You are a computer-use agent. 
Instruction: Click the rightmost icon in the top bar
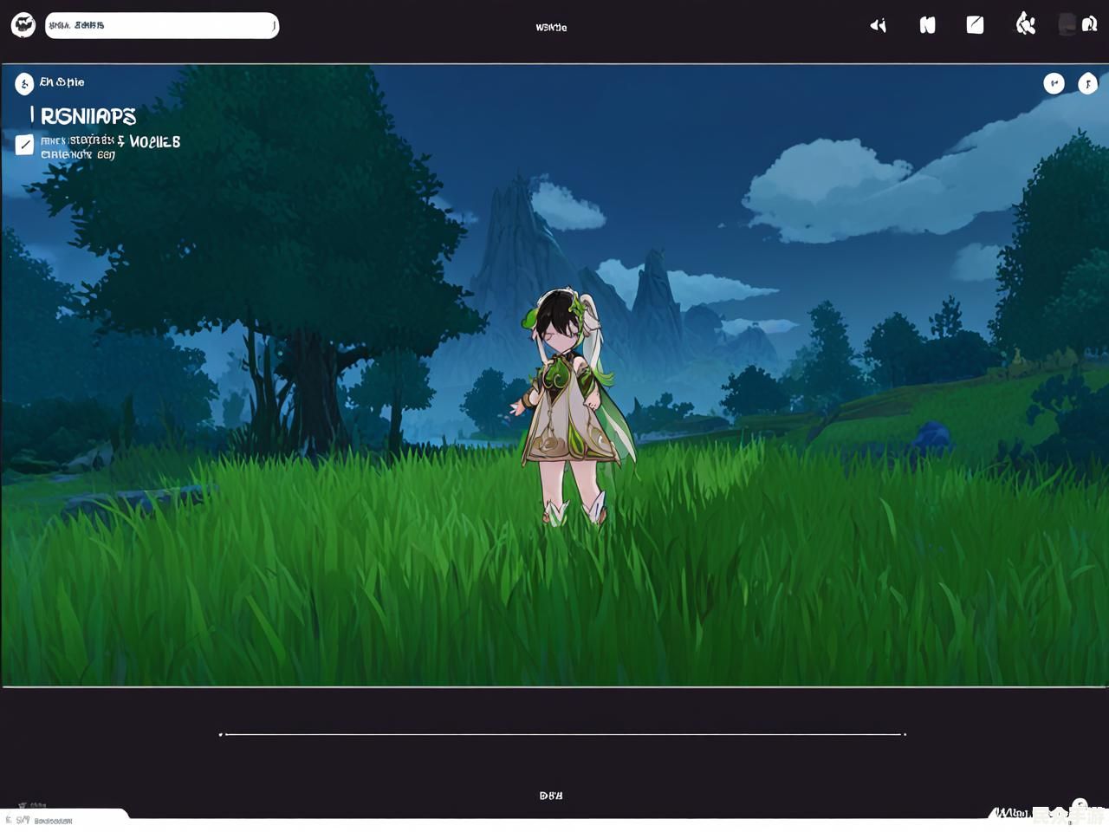tap(1089, 24)
